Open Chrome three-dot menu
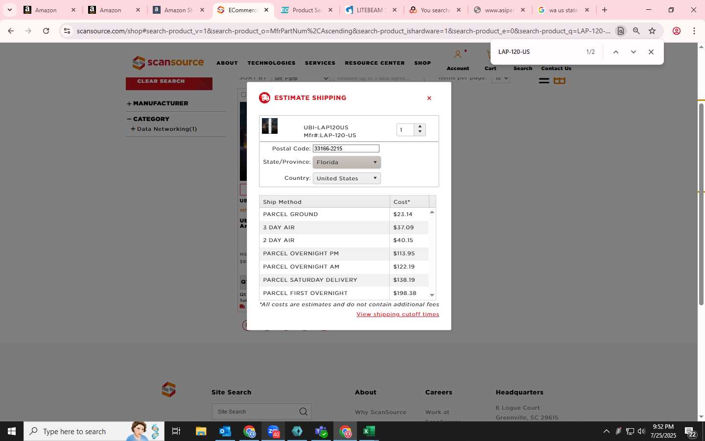Screen dimensions: 705x441 pos(694,31)
